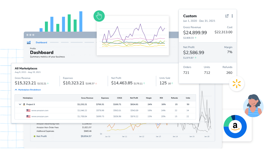The width and height of the screenshot is (265, 151).
Task: Collapse the Marketplace Breakdown section
Action: (28, 90)
